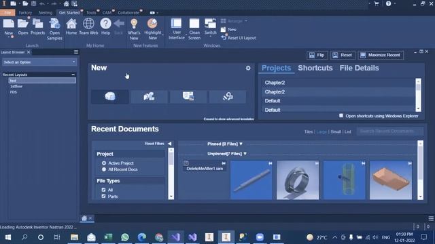Click Reset UI Layout

(x=239, y=38)
